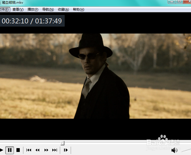Viewport: 191px width, 155px height.
Task: Minimize the player window
Action: coord(172,2)
